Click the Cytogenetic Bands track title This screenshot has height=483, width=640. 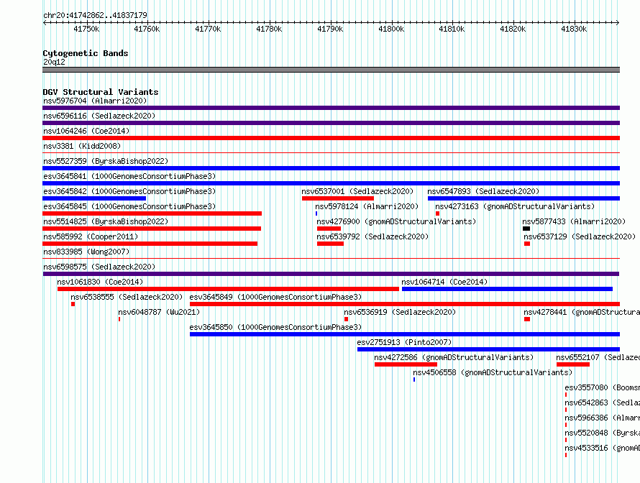coord(86,53)
